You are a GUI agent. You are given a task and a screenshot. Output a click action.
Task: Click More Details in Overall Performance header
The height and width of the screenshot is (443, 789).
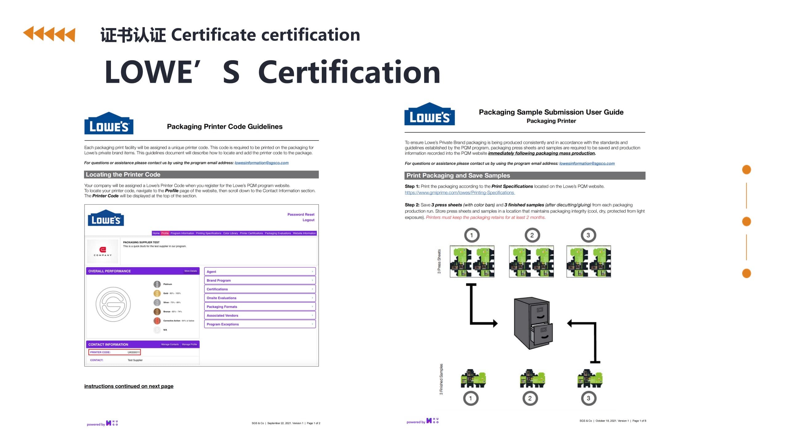[x=190, y=271]
